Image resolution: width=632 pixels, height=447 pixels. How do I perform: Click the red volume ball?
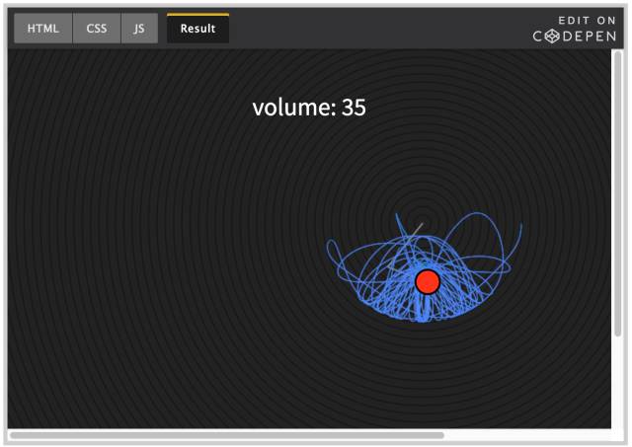click(428, 282)
